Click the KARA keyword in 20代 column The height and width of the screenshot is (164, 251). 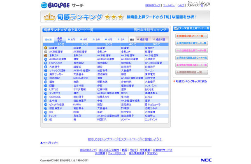[x=77, y=105]
